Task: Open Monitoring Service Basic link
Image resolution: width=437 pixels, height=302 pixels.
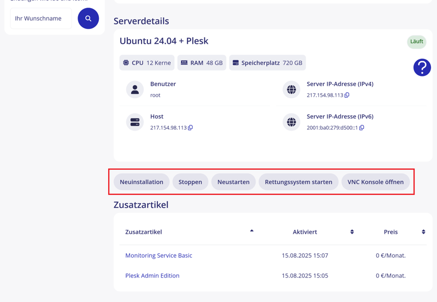Action: coord(158,256)
